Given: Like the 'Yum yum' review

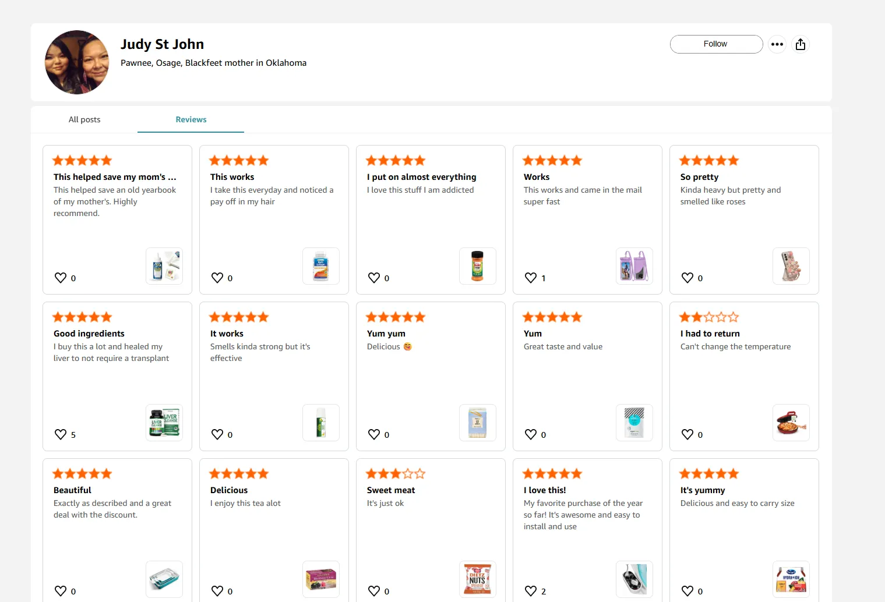Looking at the screenshot, I should coord(374,434).
